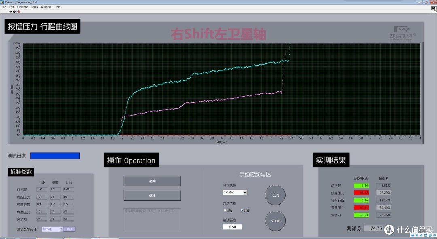437x239 pixels.
Task: Click the LabVIEW icon in the title bar
Action: pos(2,2)
